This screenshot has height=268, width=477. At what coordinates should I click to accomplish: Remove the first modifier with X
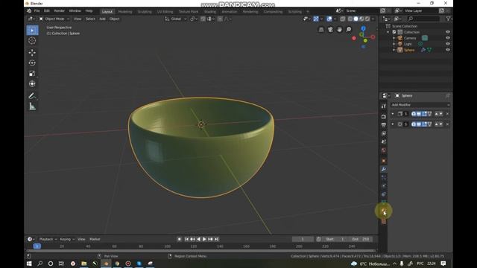point(447,114)
